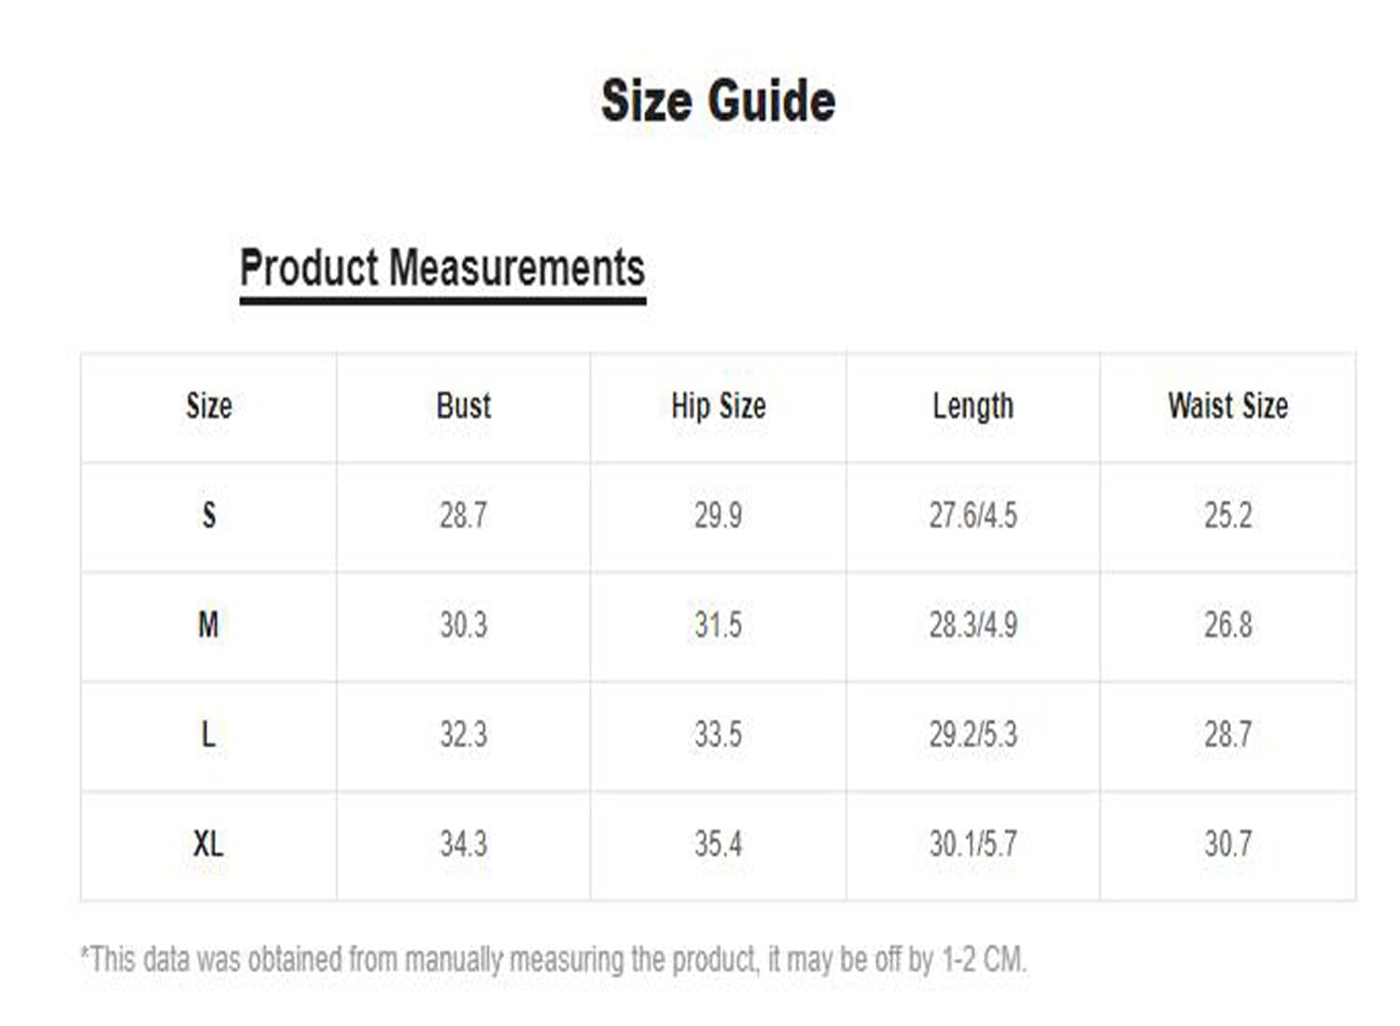This screenshot has height=1026, width=1400.
Task: Click the Length column header
Action: click(973, 406)
